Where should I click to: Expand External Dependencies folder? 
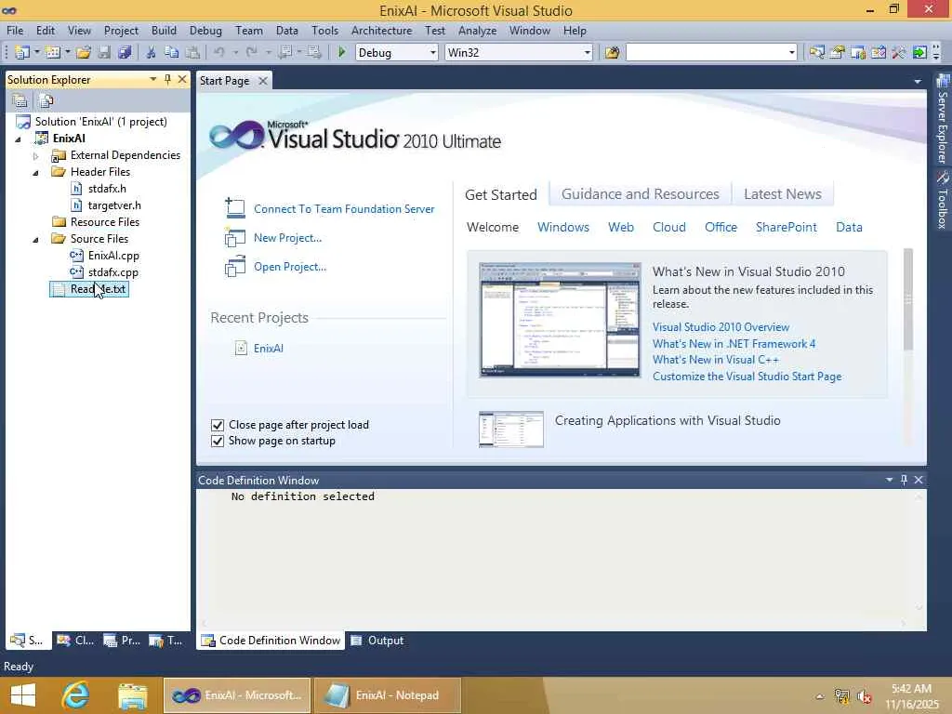36,156
